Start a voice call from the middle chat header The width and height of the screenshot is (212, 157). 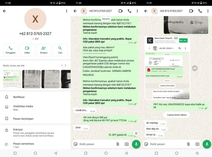(x=129, y=11)
